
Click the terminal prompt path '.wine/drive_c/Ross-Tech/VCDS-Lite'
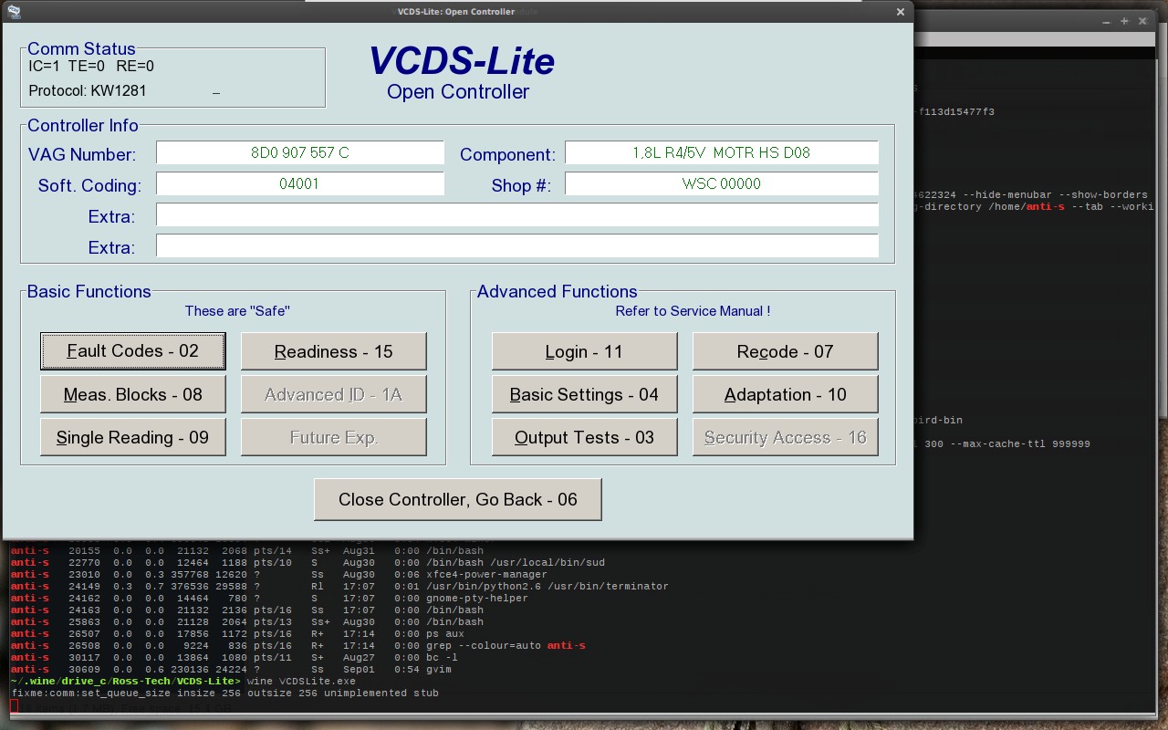[128, 681]
